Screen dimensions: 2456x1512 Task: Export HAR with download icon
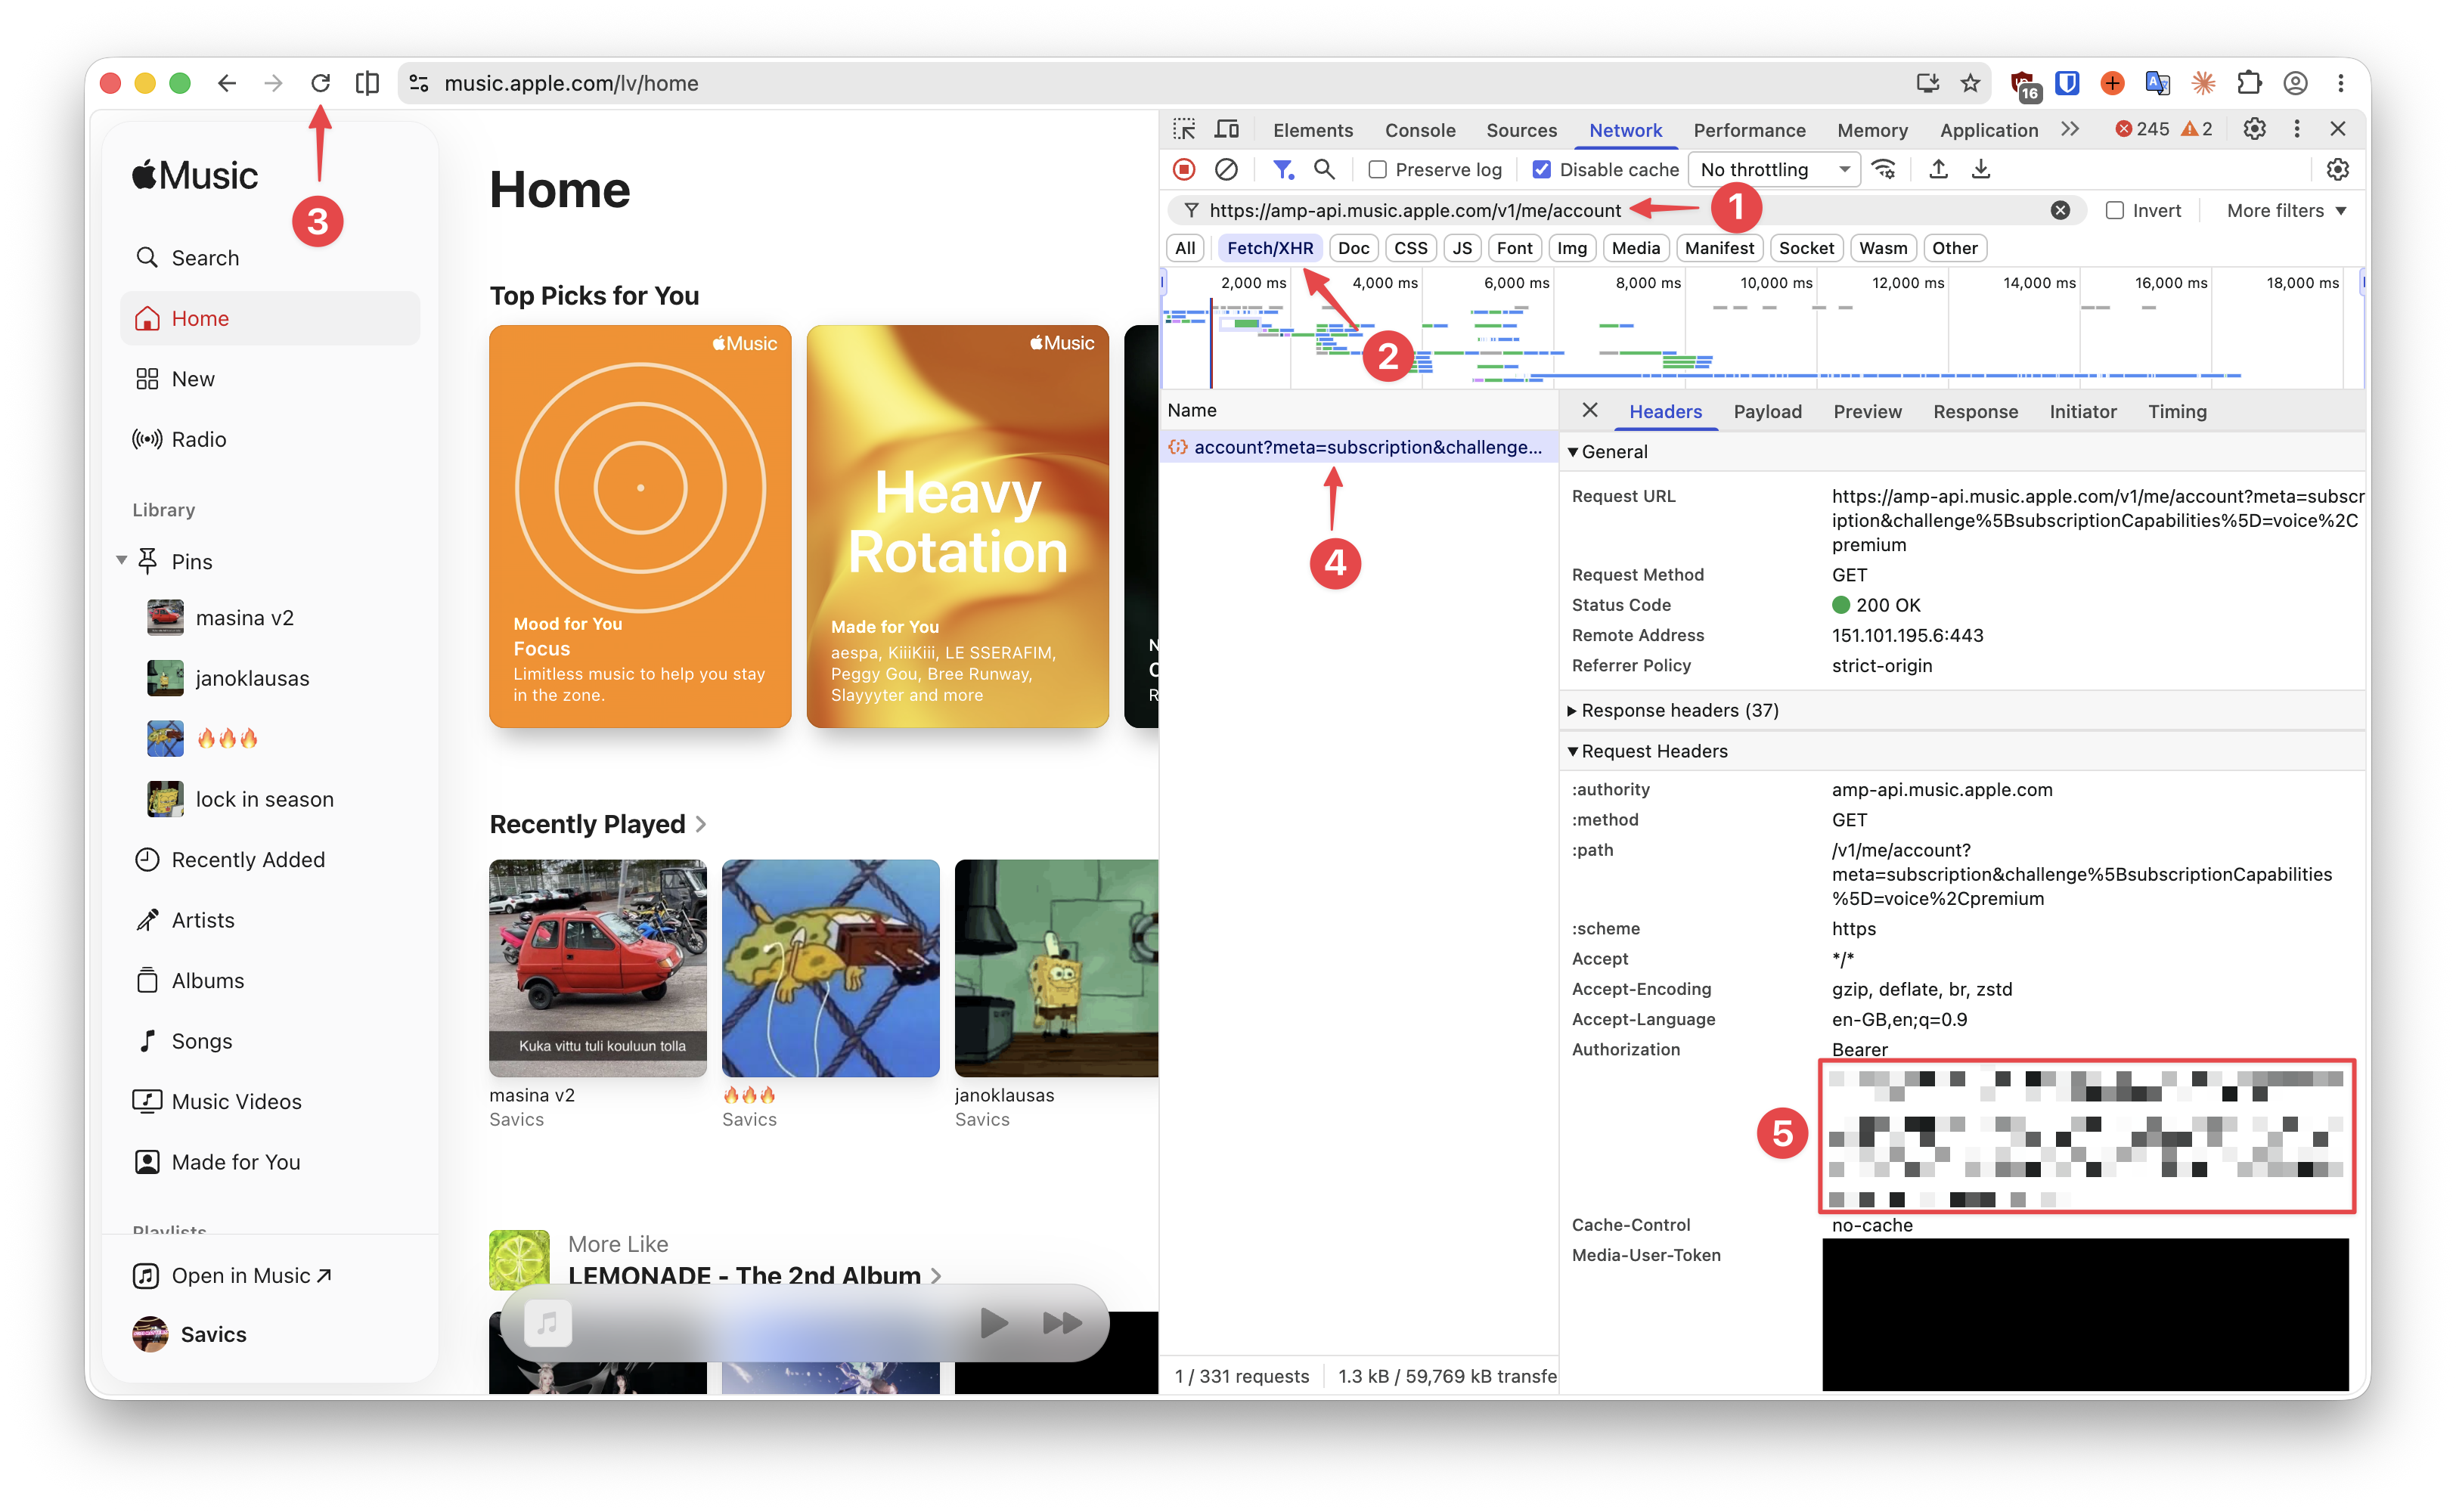pos(1980,170)
